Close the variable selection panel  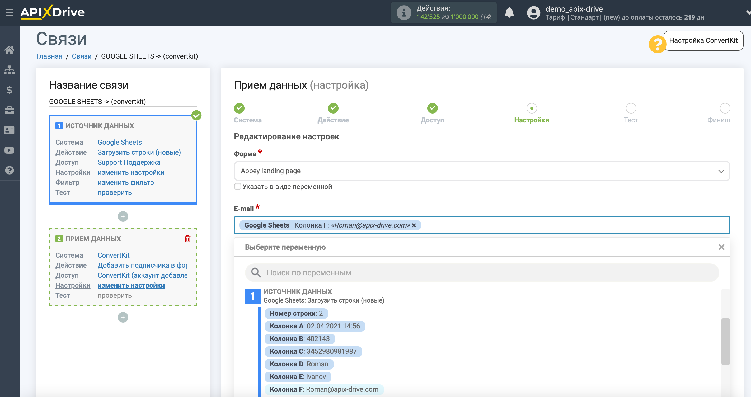pos(721,247)
